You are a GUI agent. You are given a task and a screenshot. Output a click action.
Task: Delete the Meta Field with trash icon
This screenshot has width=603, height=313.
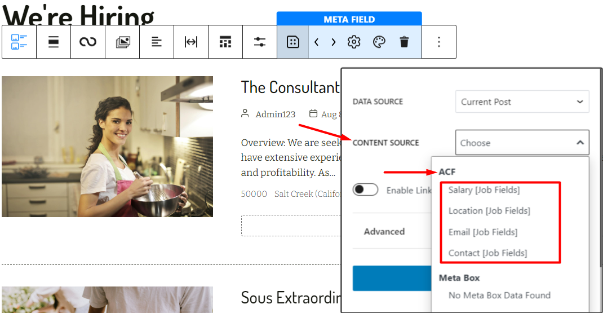(x=404, y=42)
